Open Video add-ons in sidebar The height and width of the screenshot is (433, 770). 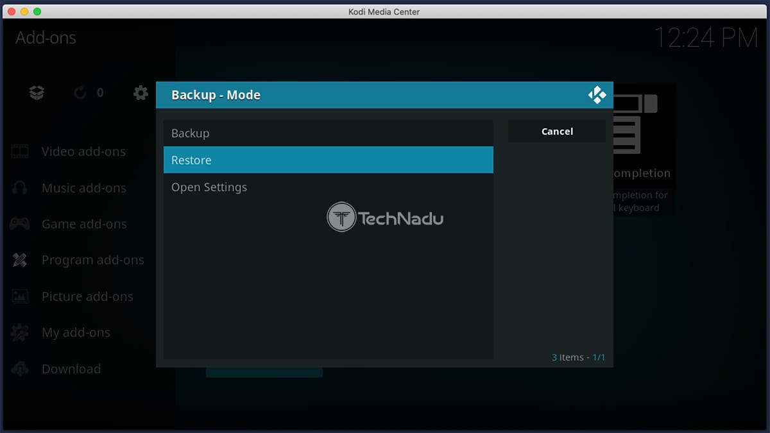[x=83, y=151]
